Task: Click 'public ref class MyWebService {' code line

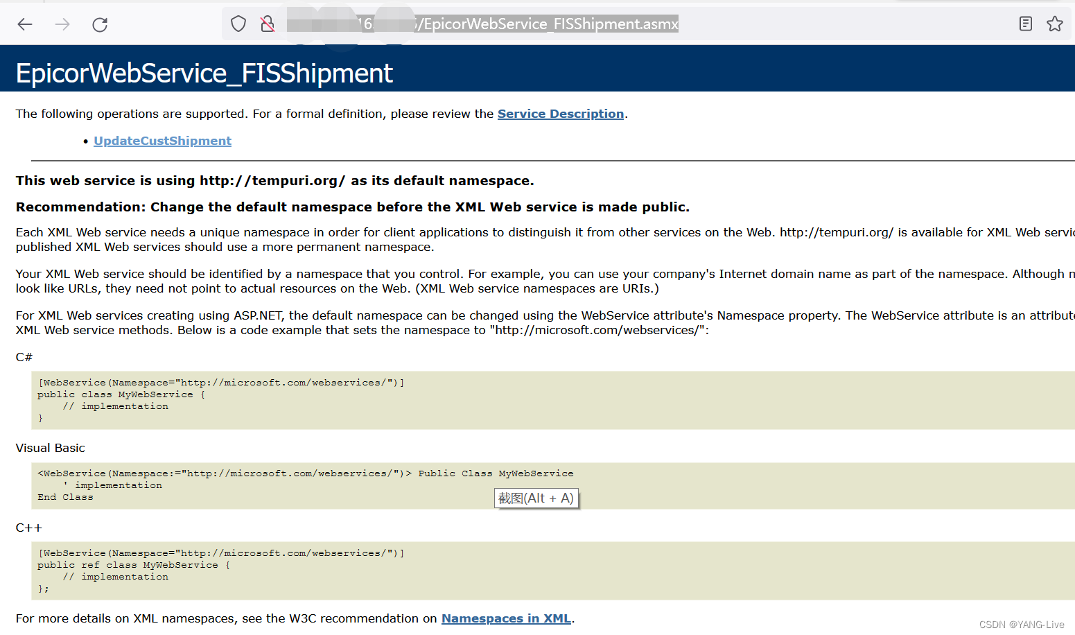Action: click(134, 565)
